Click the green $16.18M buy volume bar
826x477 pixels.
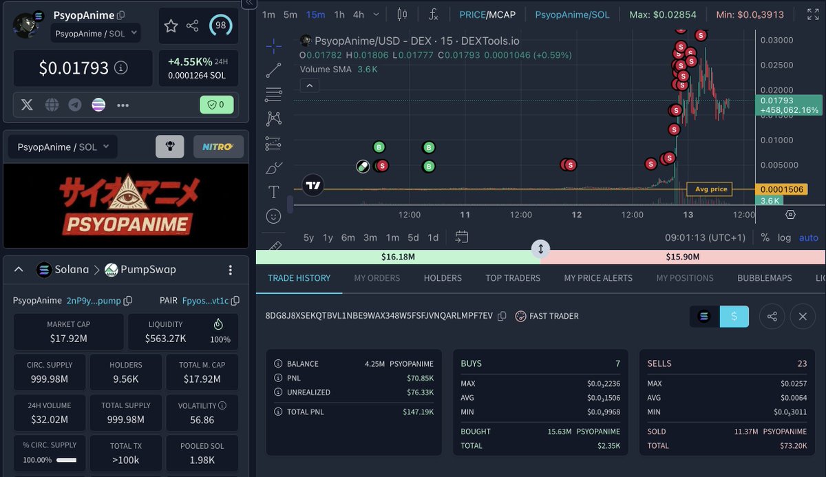398,257
